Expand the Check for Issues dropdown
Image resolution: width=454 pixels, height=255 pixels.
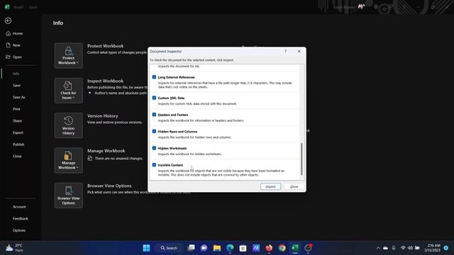[x=68, y=91]
